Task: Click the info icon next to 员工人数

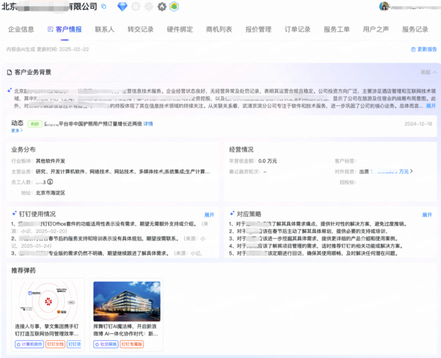Action: point(50,182)
